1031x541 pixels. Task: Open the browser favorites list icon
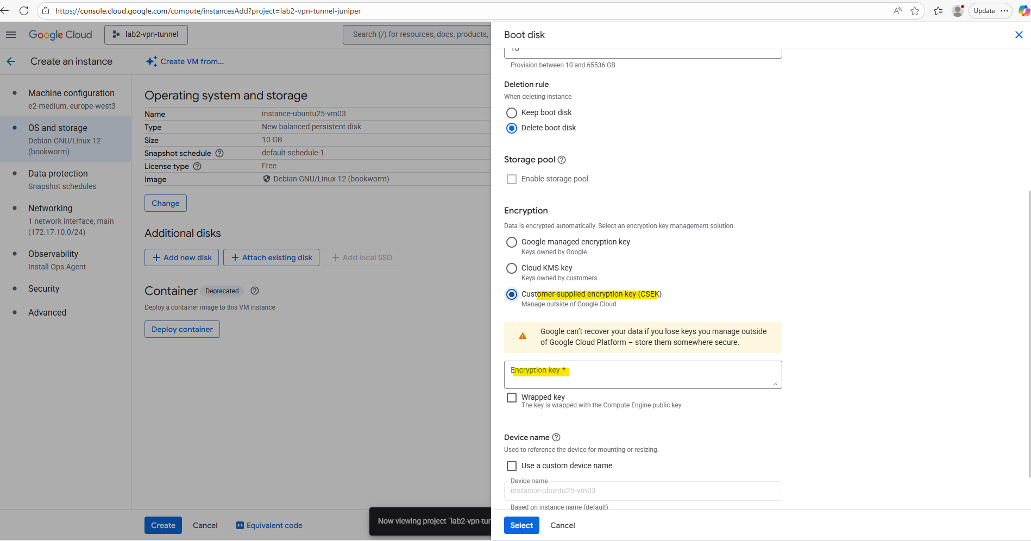click(938, 11)
